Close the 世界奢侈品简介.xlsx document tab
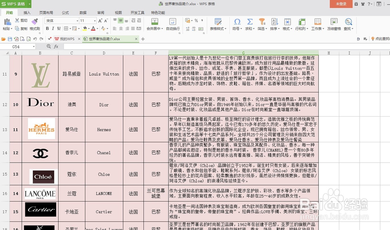 click(136, 39)
